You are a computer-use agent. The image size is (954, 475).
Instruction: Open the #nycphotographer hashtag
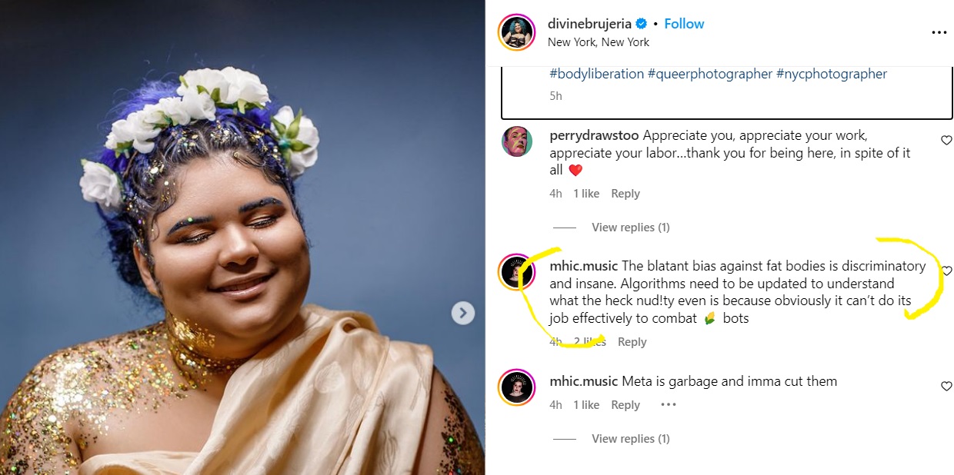tap(831, 74)
